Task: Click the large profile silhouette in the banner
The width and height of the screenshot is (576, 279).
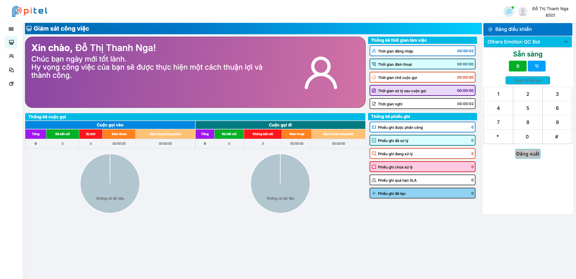Action: (321, 73)
